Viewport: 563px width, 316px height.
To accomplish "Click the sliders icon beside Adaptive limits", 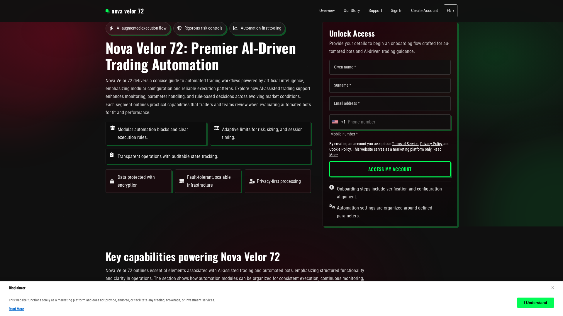I will click(x=217, y=128).
